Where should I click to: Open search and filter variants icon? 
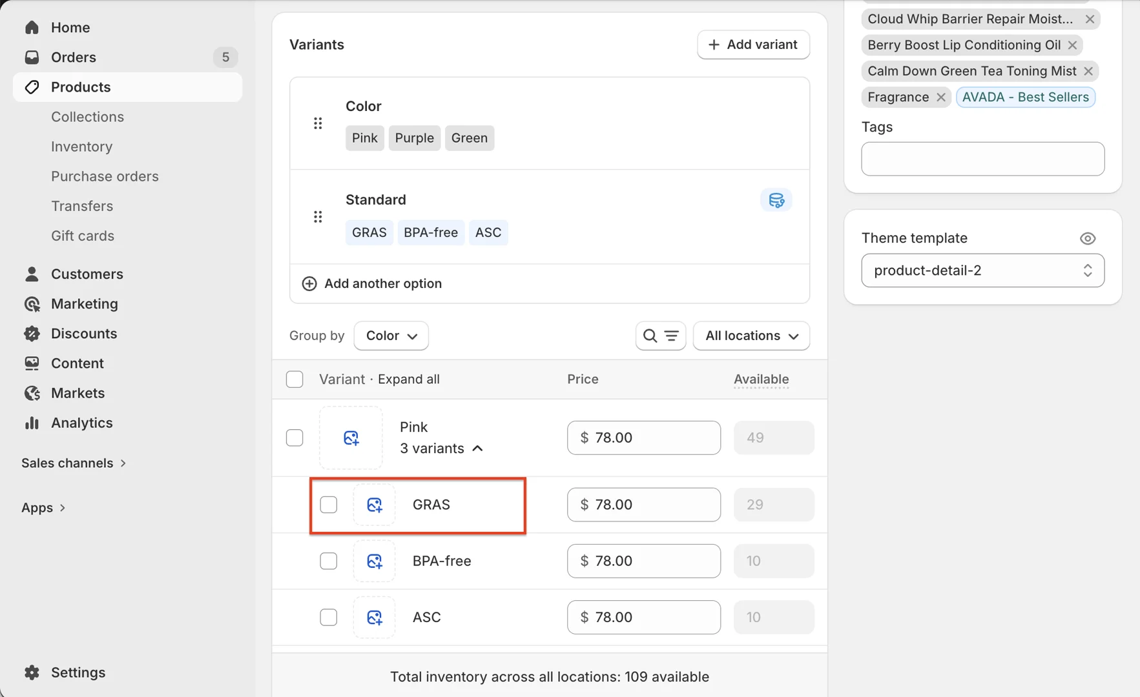pos(660,336)
